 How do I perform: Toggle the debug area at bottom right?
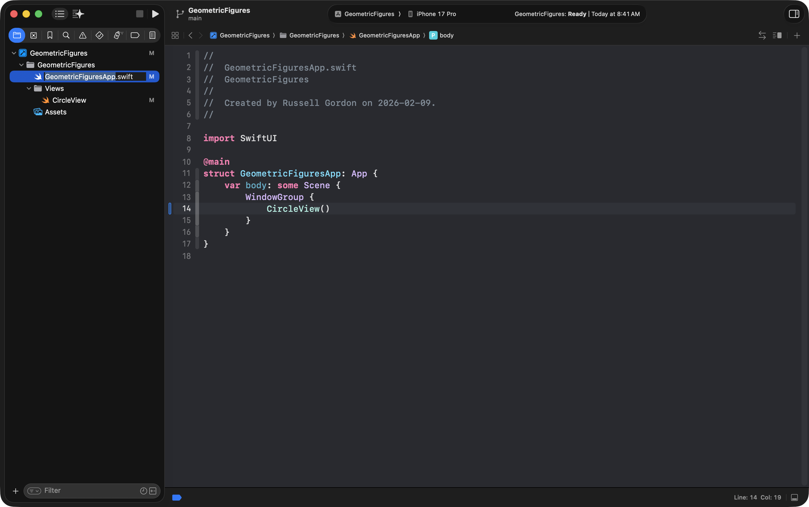[794, 497]
